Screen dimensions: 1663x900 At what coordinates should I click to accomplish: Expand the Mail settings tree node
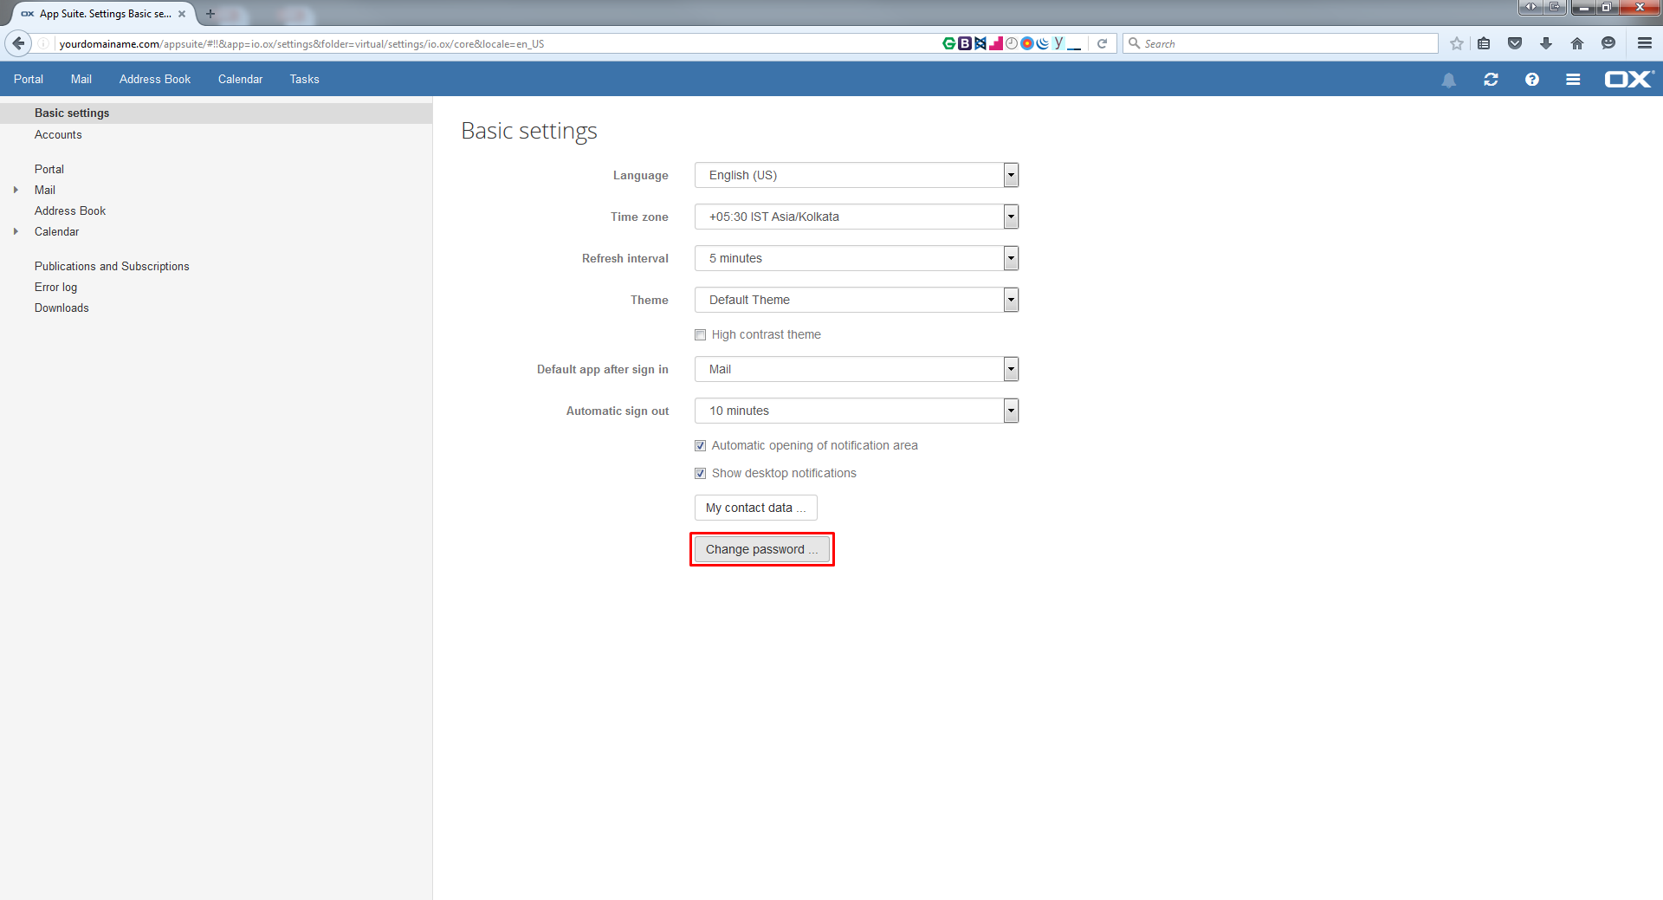16,190
